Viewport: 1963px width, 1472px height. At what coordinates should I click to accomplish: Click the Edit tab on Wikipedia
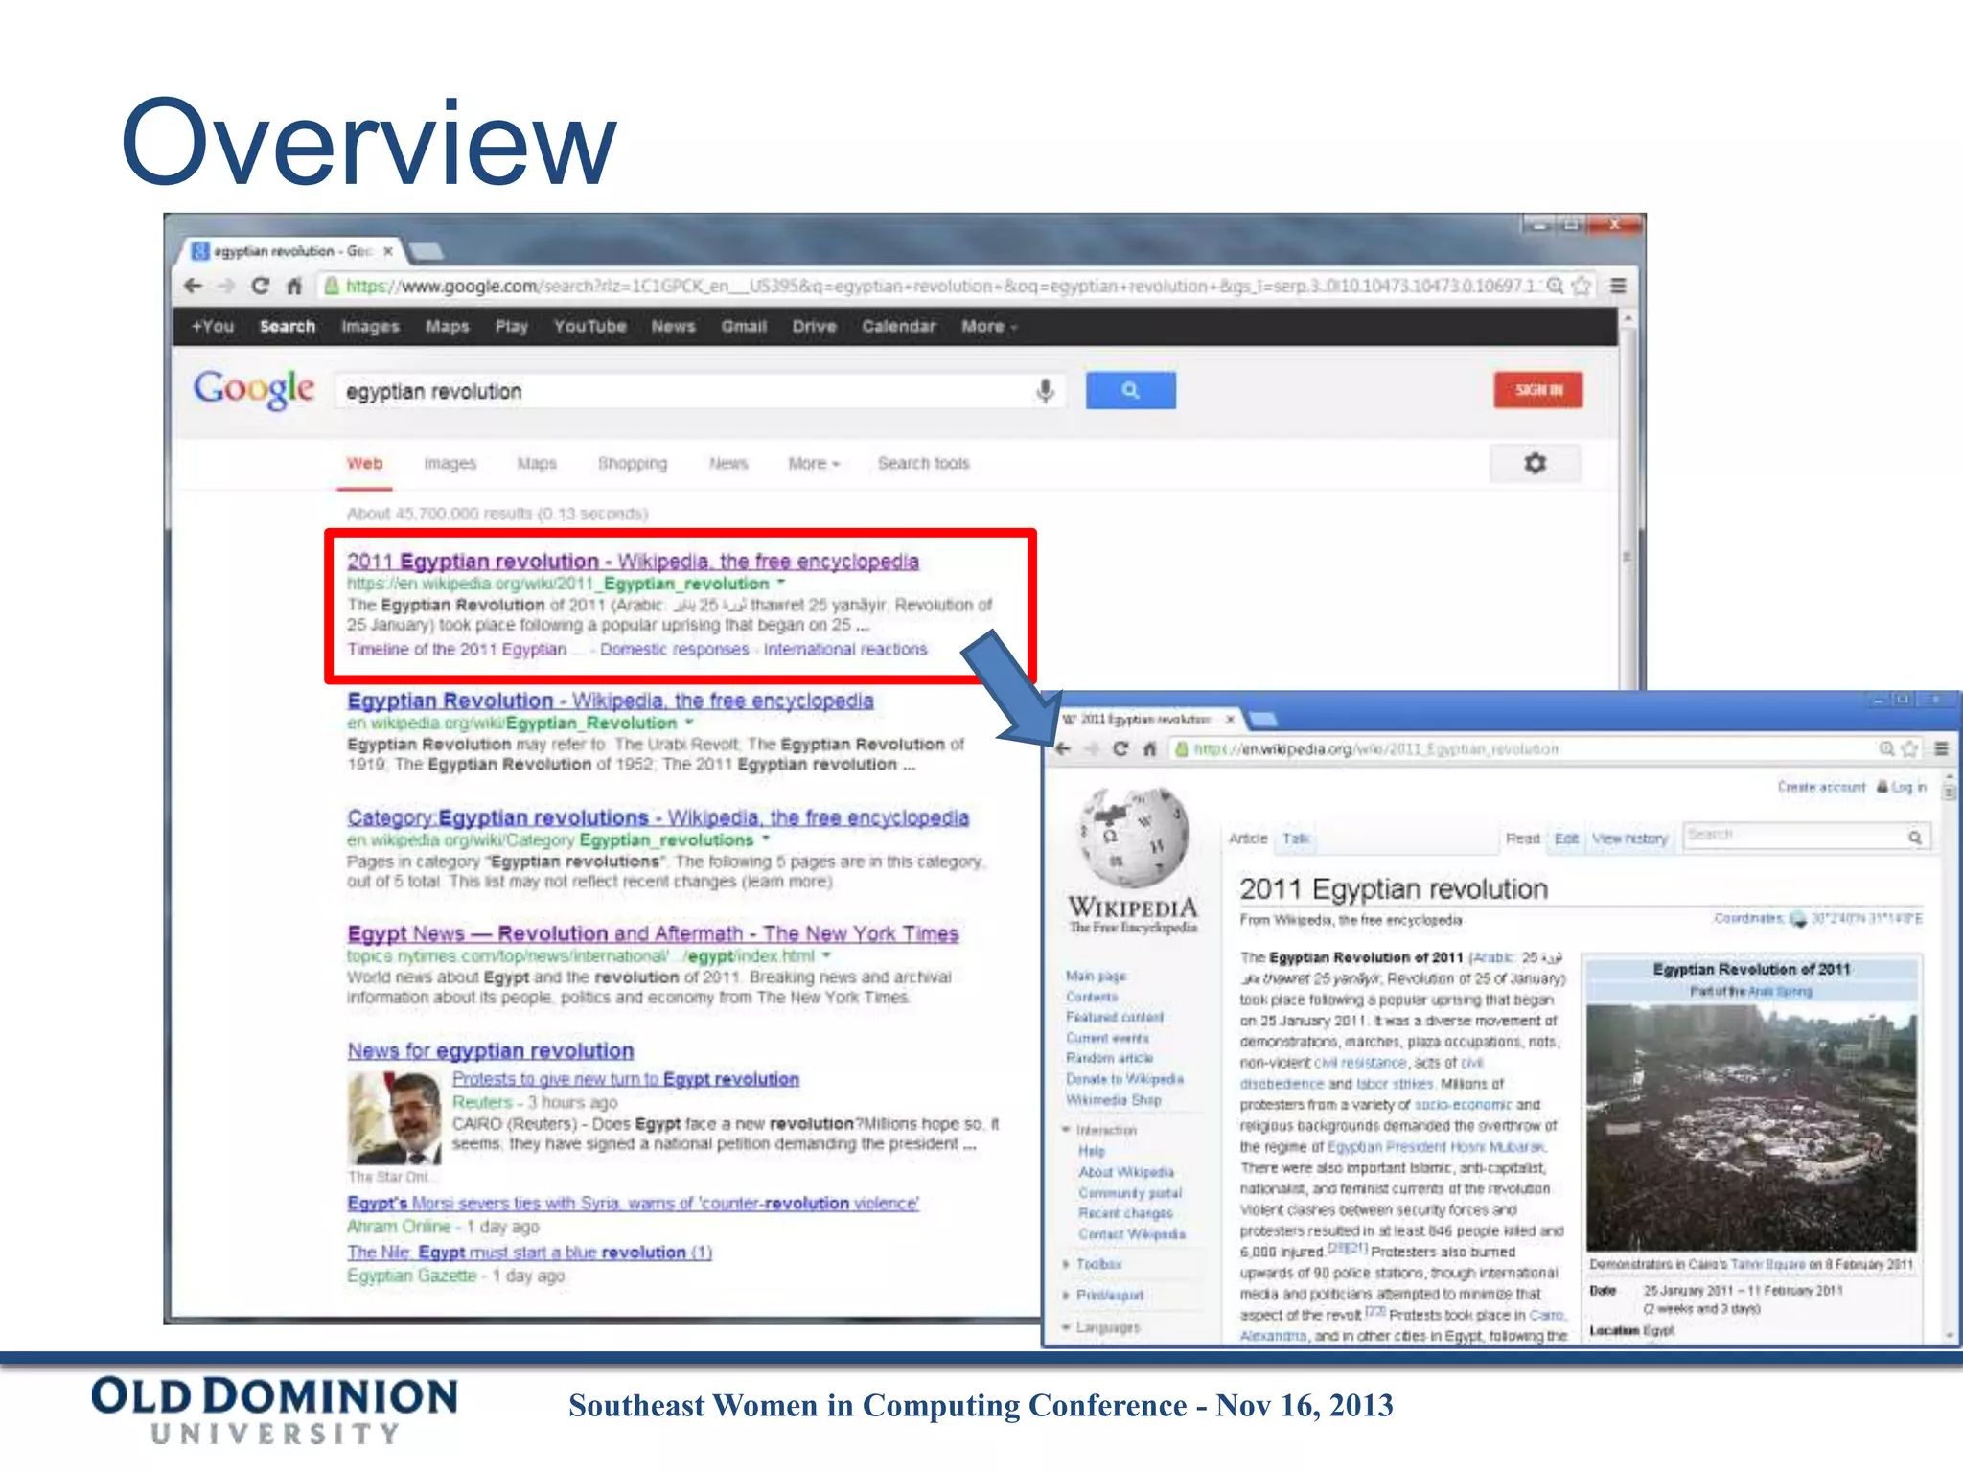[1566, 839]
